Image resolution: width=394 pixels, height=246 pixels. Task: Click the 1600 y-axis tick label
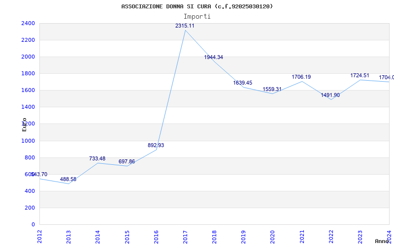[x=28, y=91]
